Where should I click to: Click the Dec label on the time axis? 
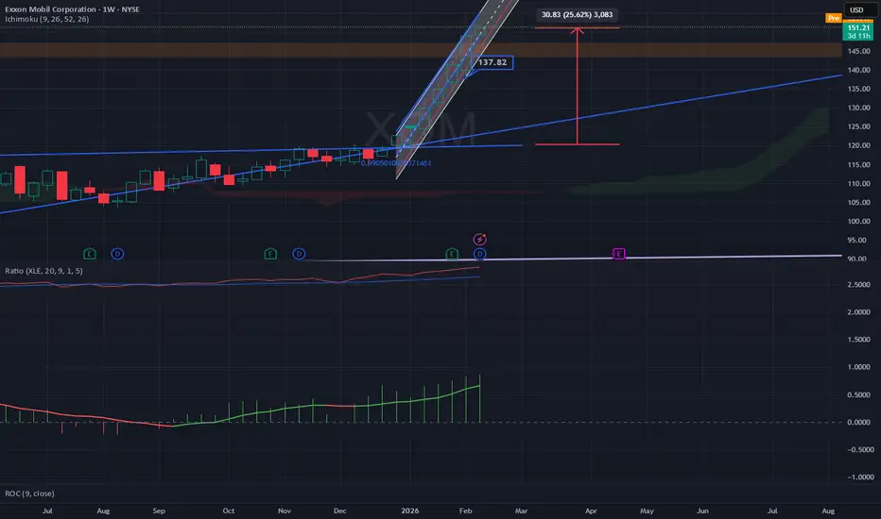[x=340, y=511]
